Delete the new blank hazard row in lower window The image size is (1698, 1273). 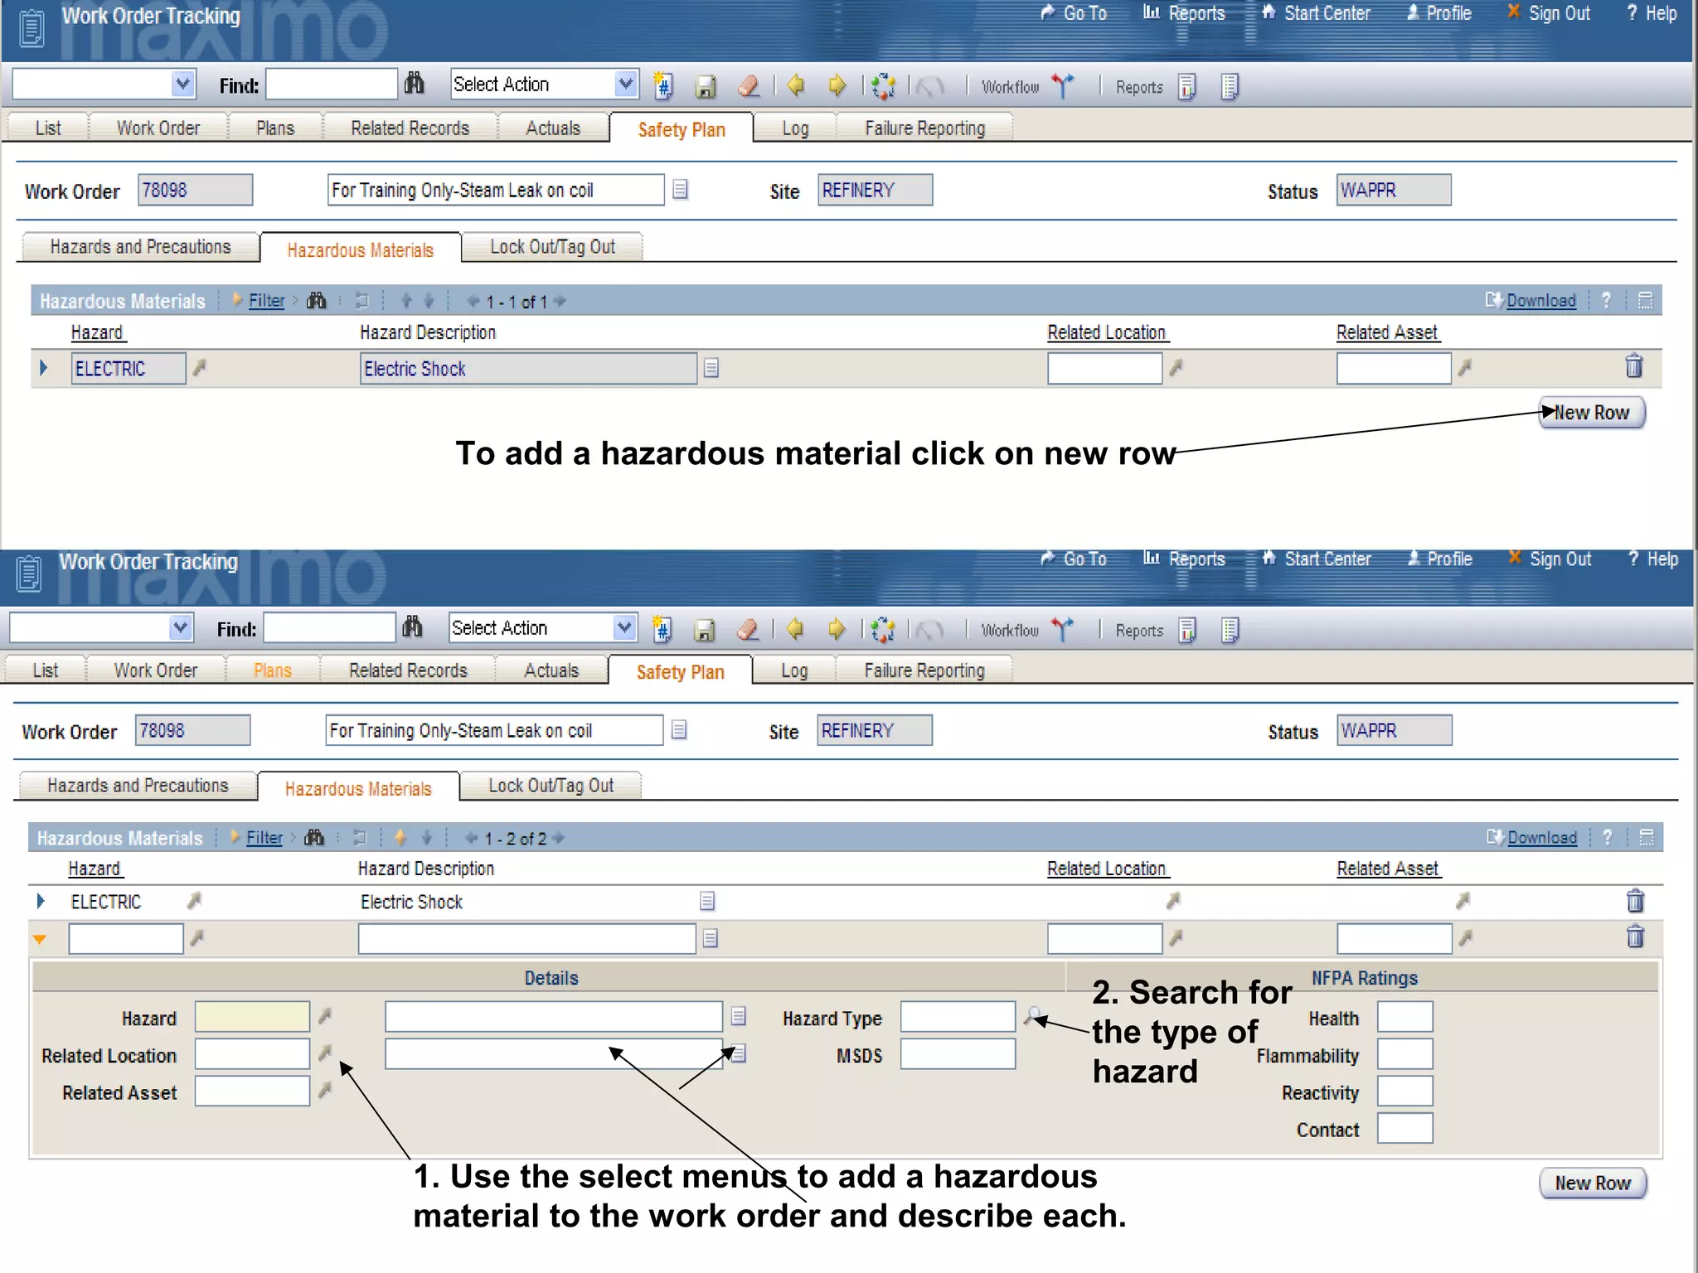tap(1635, 937)
